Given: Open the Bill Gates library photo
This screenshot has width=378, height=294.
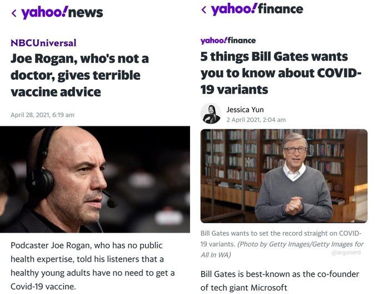Looking at the screenshot, I should pyautogui.click(x=283, y=176).
